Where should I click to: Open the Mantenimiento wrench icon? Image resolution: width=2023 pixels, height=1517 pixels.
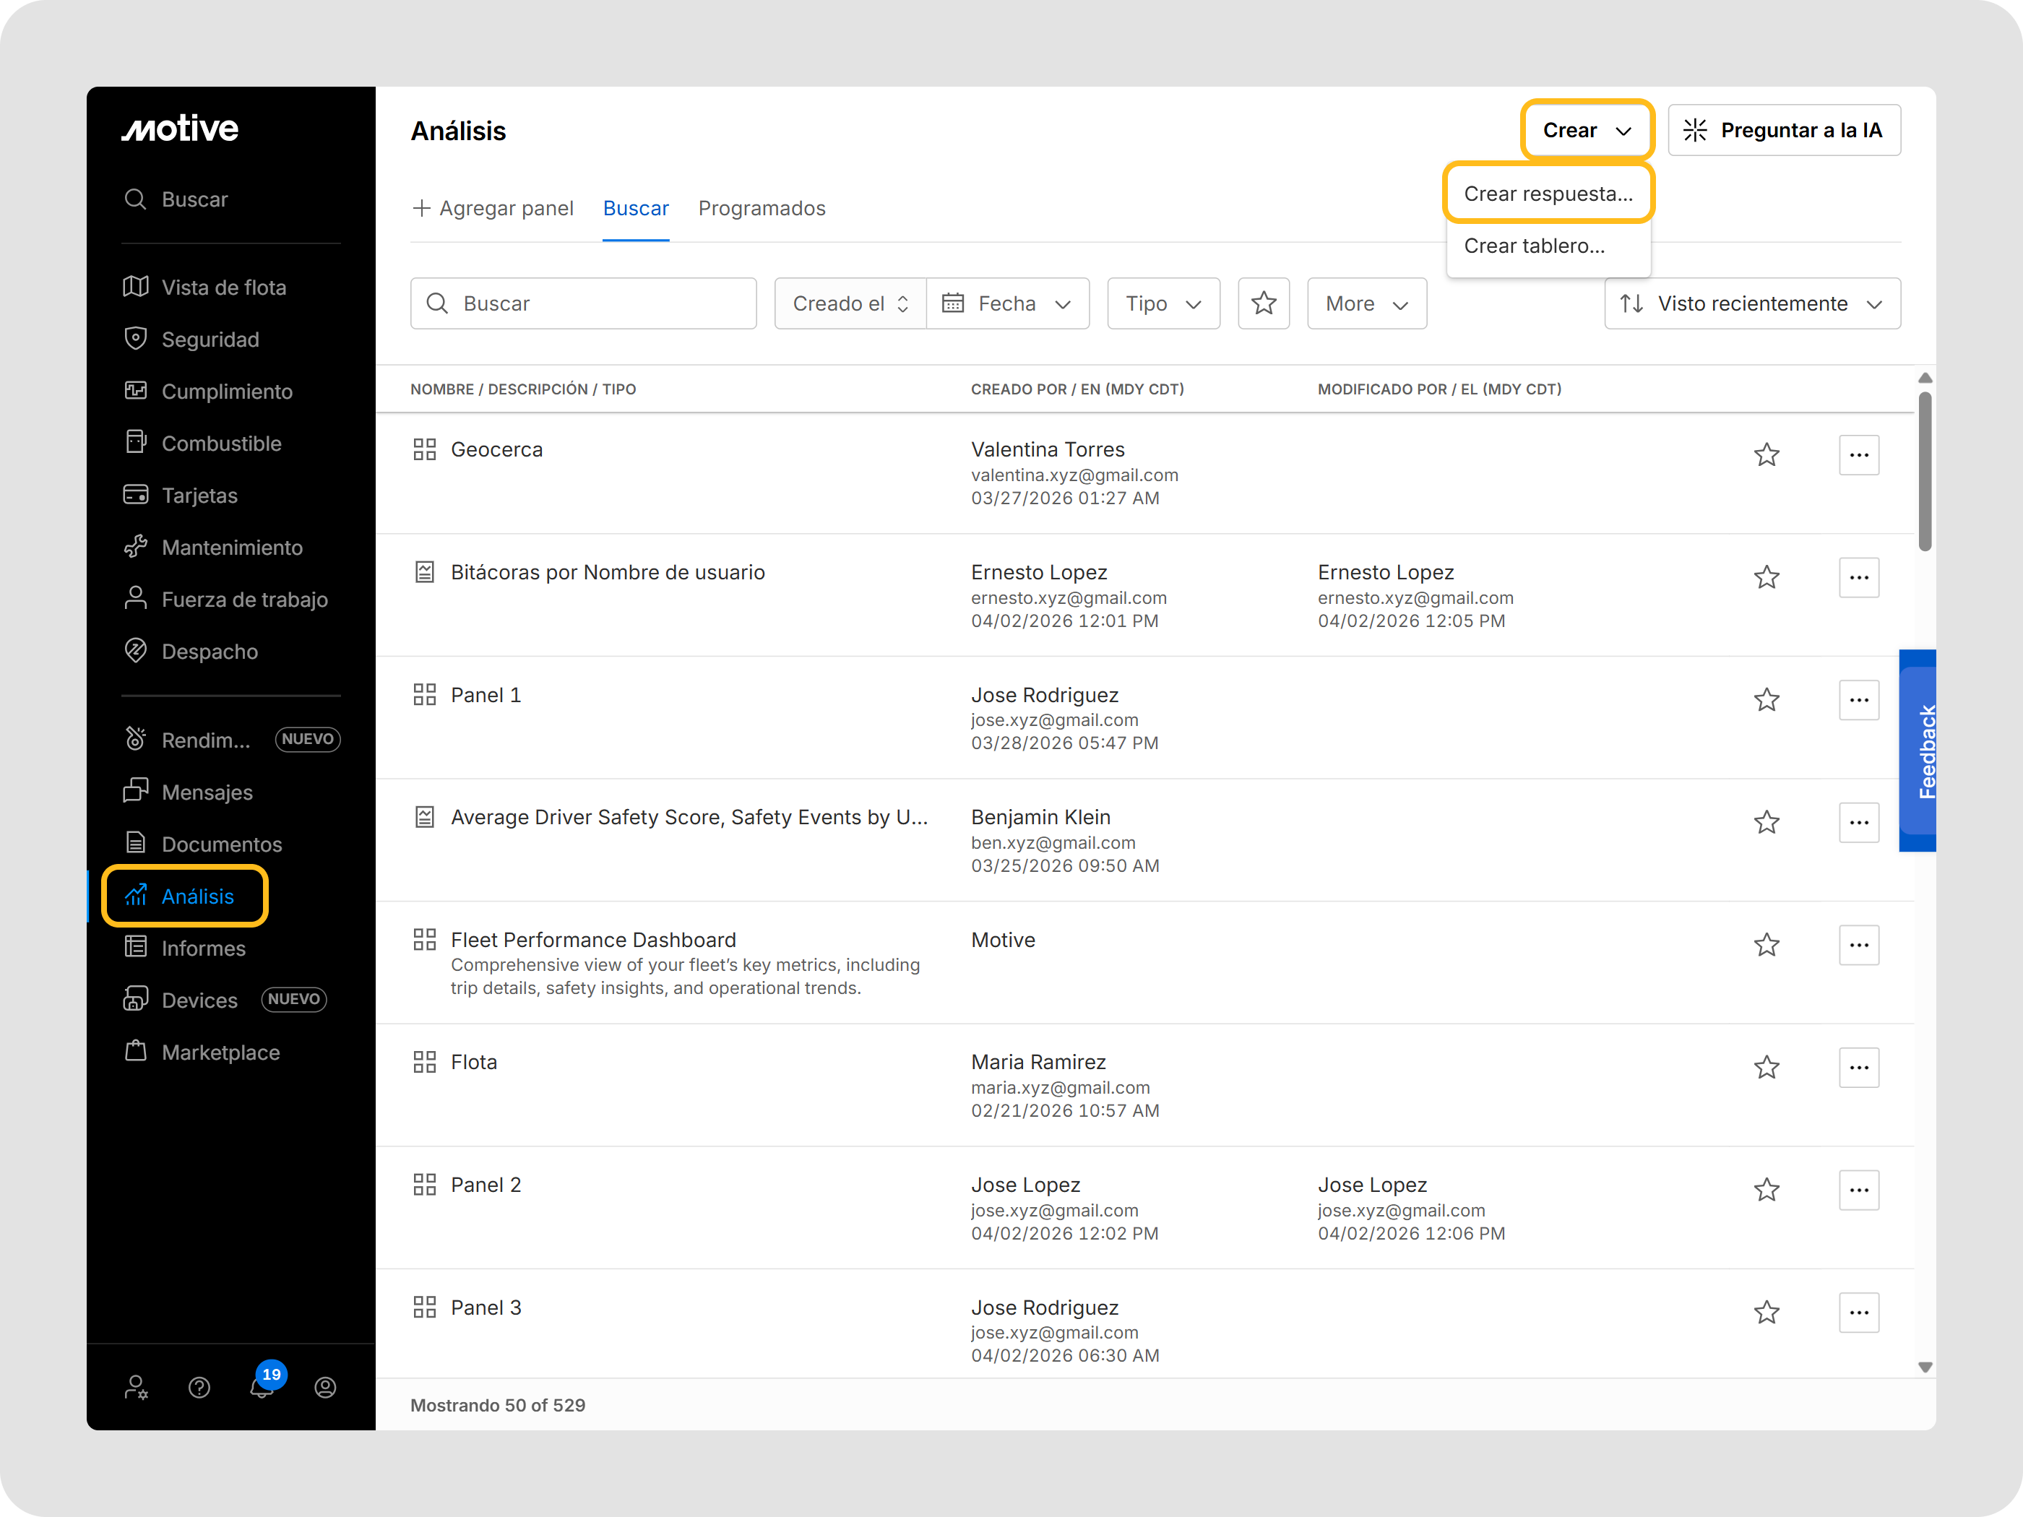pyautogui.click(x=135, y=547)
